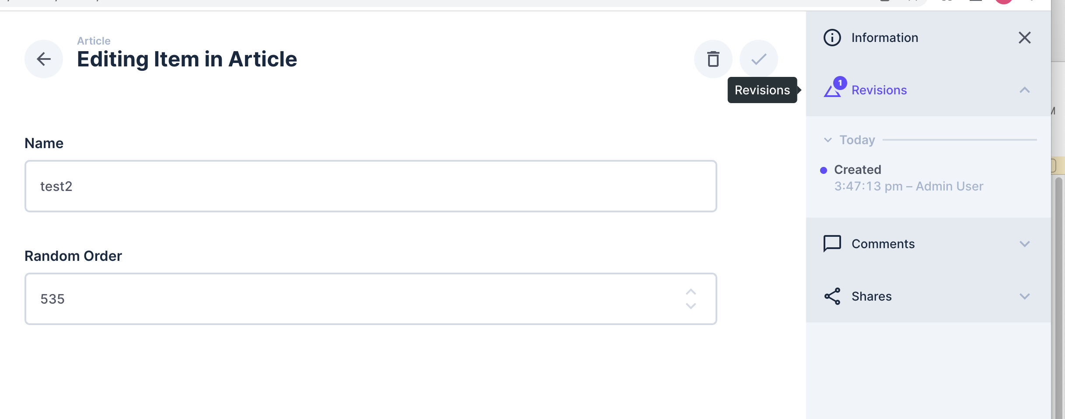1065x419 pixels.
Task: Open the Comments speech bubble icon
Action: point(832,243)
